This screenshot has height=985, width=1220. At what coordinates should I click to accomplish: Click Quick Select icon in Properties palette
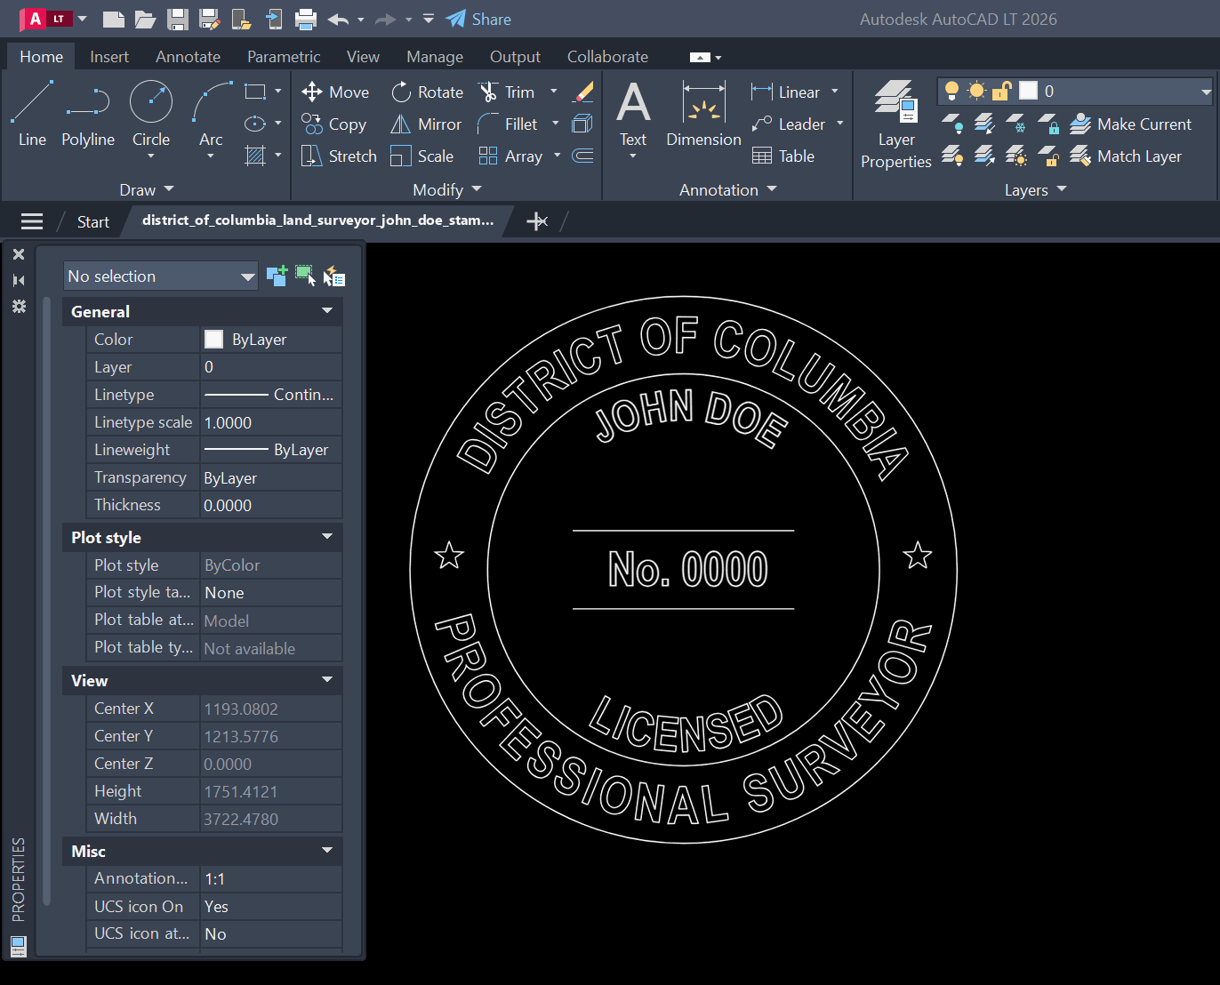pyautogui.click(x=334, y=276)
